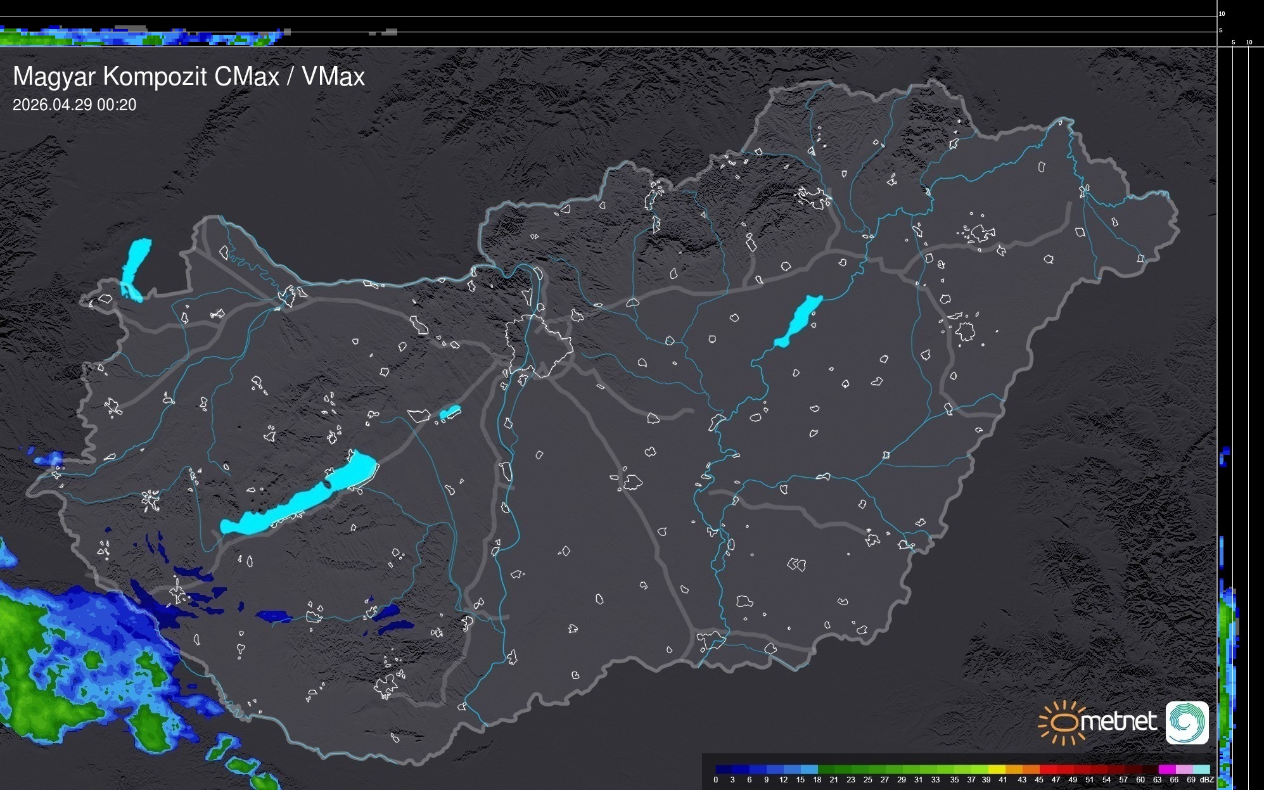Click the small Lake Velence shape
1264x790 pixels.
(450, 412)
